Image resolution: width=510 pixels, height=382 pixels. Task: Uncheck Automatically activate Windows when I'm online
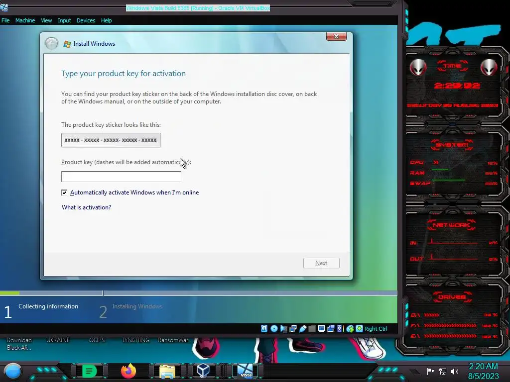point(64,192)
